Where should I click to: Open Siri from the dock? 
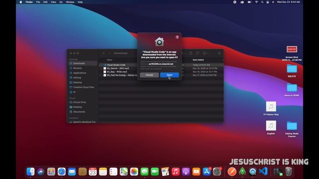coord(41,172)
